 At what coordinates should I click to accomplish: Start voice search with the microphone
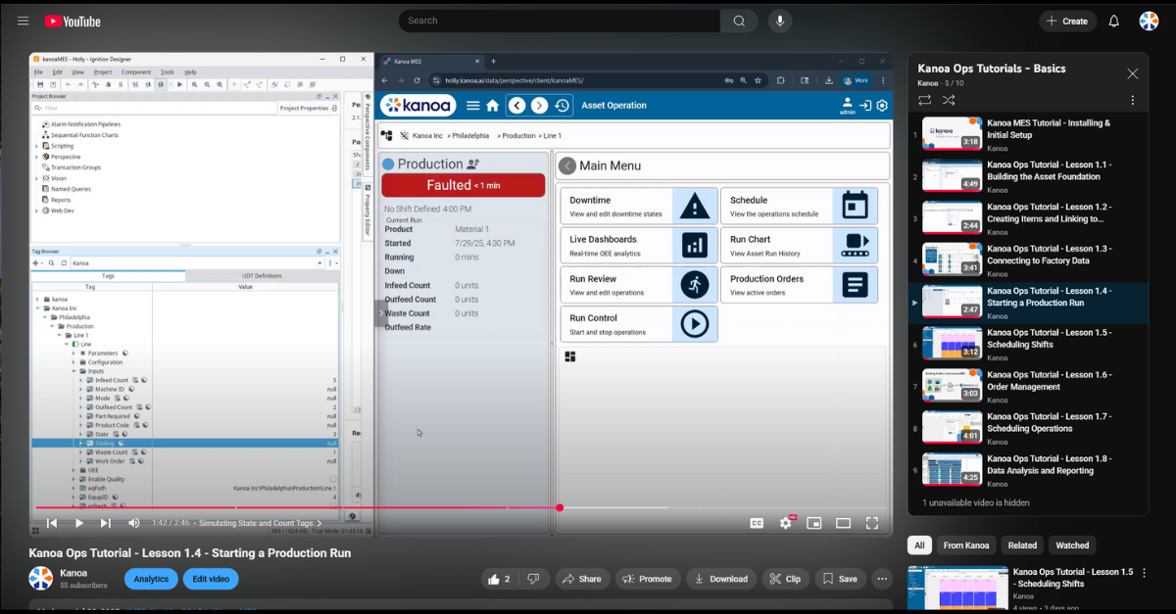pos(780,21)
